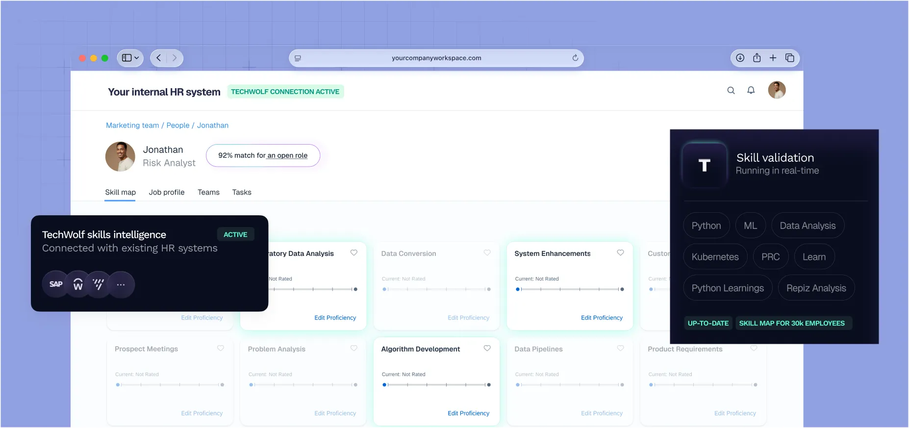The image size is (909, 428).
Task: Click the TECHWOLF CONNECTION ACTIVE badge
Action: (285, 92)
